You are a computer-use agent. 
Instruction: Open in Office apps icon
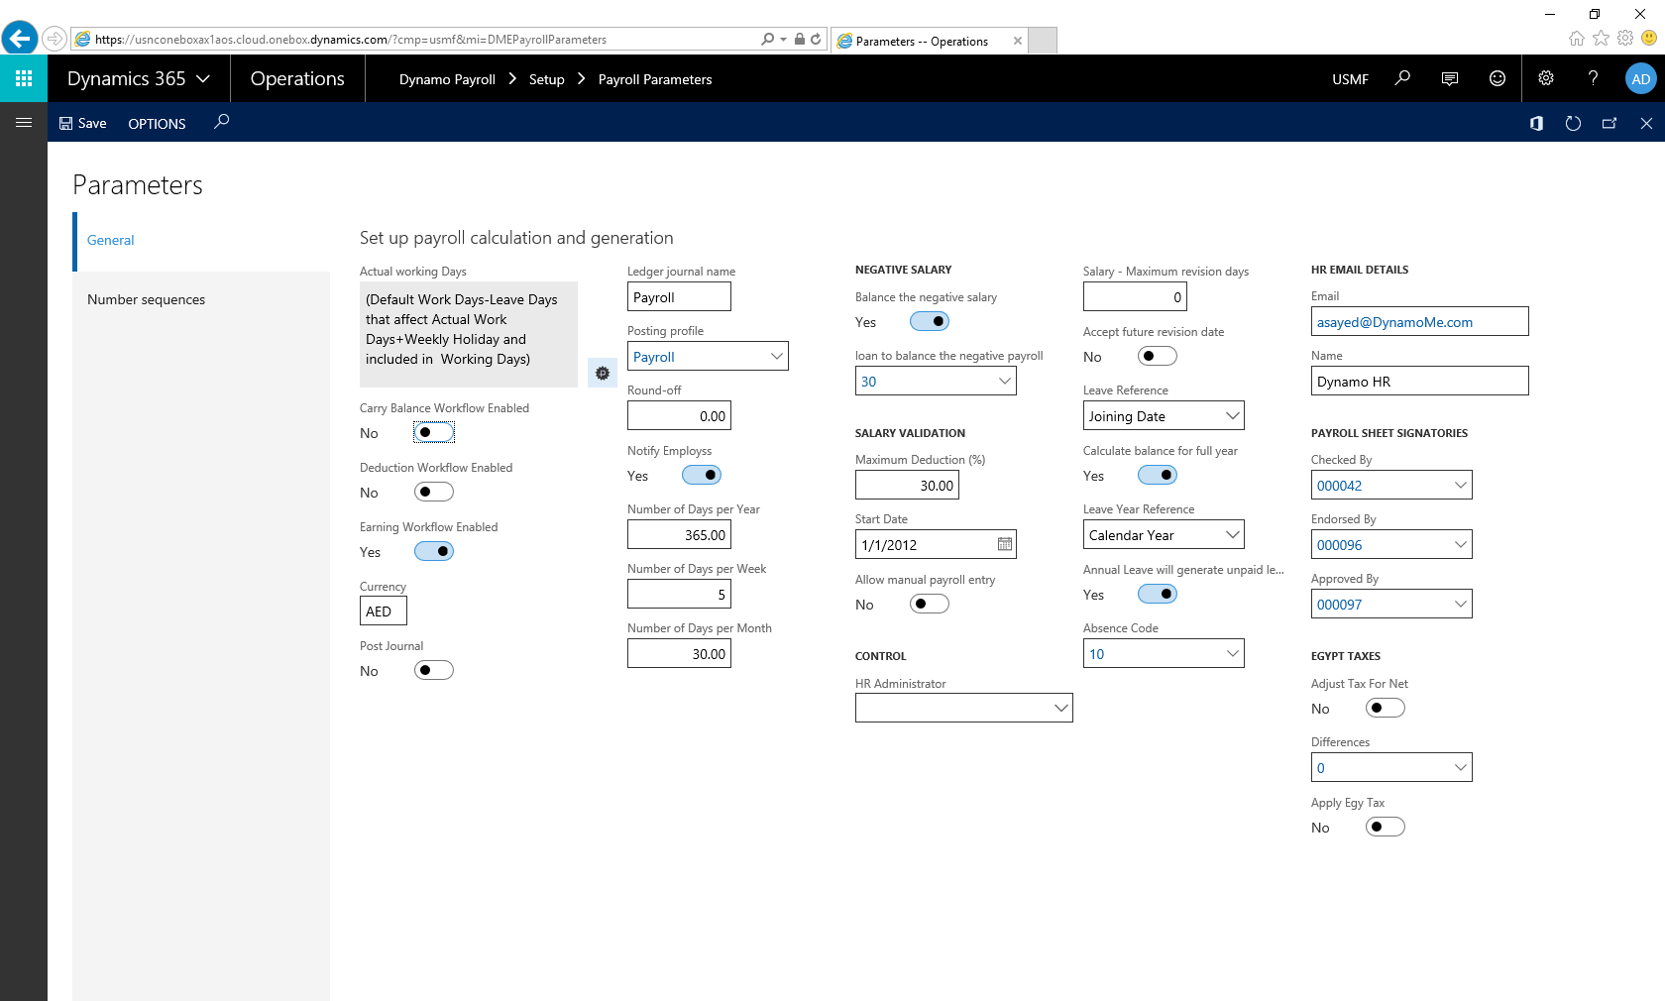coord(1536,123)
